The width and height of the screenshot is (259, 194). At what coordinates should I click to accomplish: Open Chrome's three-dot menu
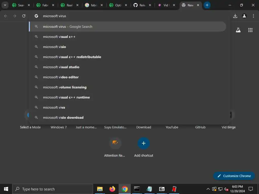pos(253,16)
